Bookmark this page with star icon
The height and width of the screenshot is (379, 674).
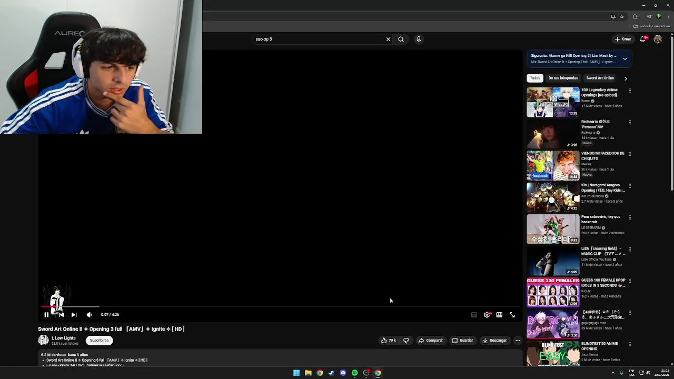pos(622,16)
